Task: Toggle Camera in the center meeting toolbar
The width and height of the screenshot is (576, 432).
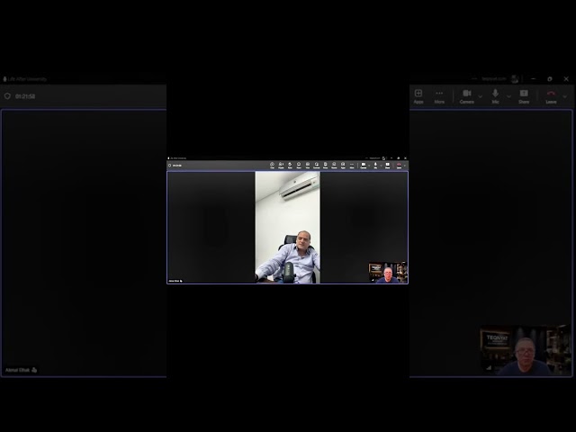Action: [363, 166]
